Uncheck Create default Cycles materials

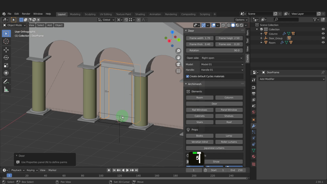click(x=188, y=76)
